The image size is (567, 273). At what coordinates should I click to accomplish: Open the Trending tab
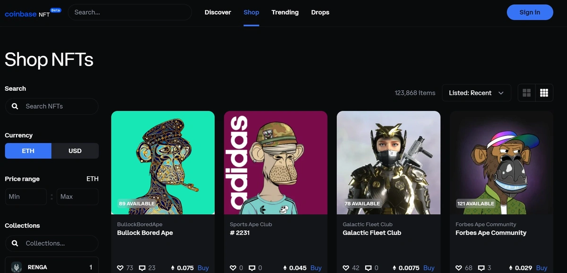coord(285,12)
